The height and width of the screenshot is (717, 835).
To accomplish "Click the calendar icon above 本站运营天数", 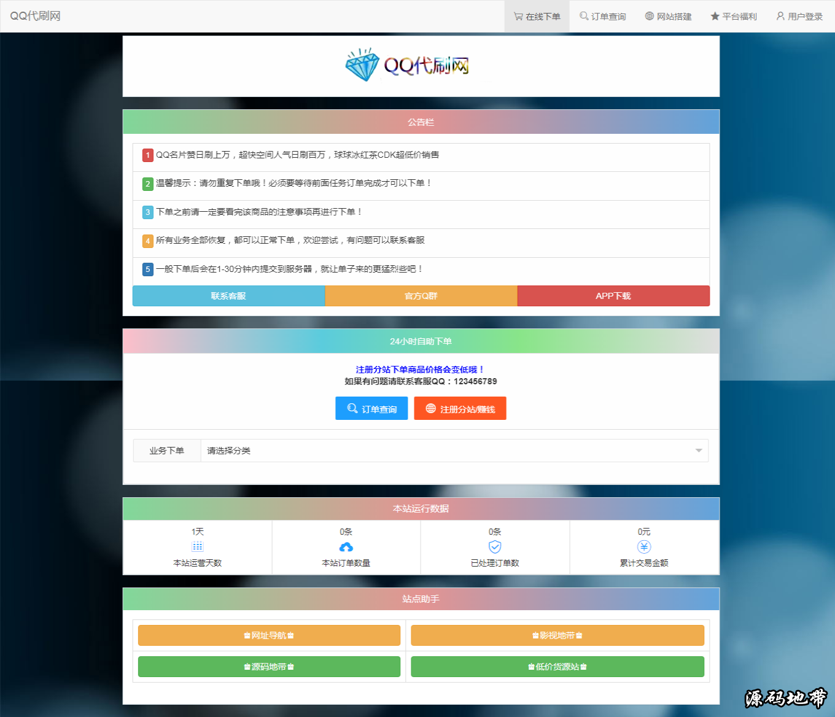I will (x=198, y=546).
